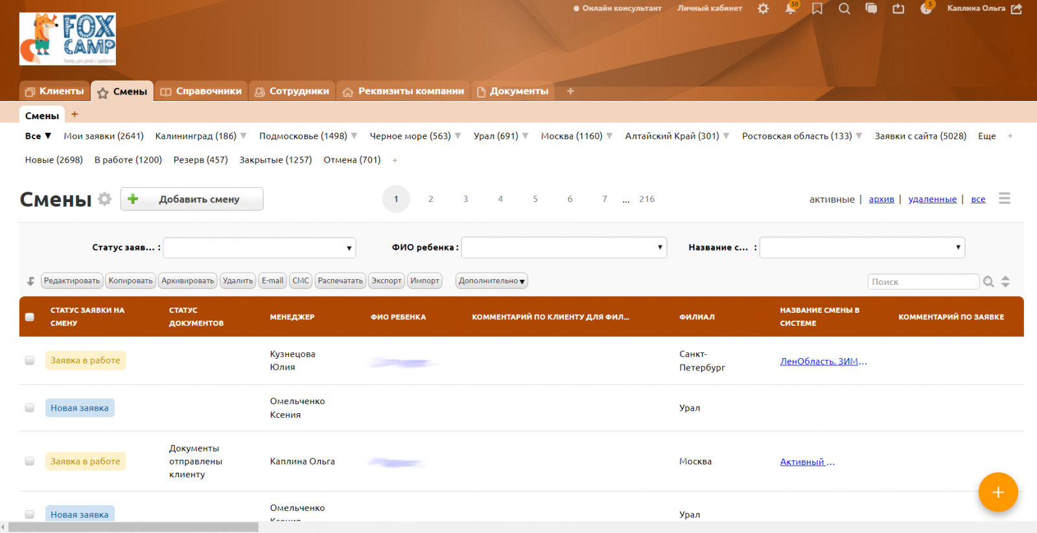Expand the ФИО ребенка filter dropdown
1037x533 pixels.
563,247
